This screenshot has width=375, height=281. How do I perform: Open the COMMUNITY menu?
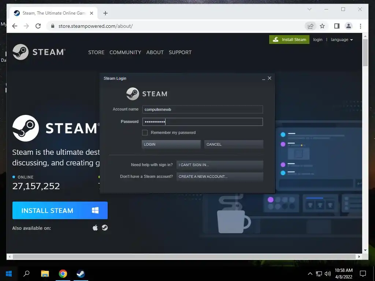point(125,52)
